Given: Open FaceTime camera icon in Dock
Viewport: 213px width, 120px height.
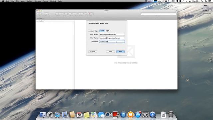Looking at the screenshot, I should (x=108, y=115).
